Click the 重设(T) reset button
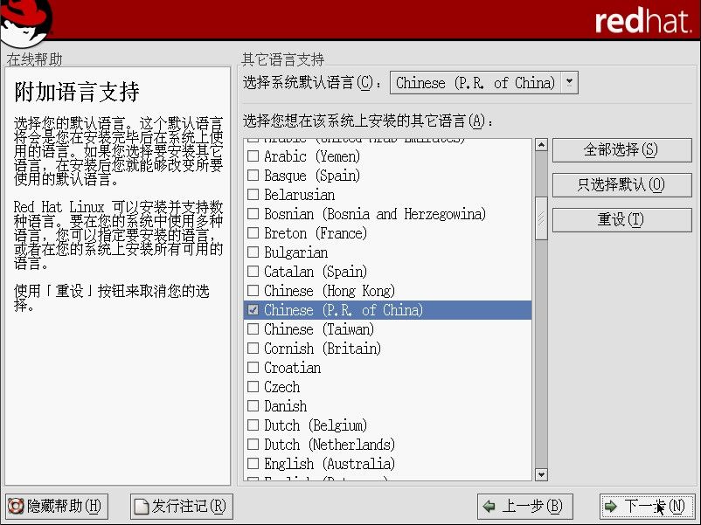 [621, 220]
